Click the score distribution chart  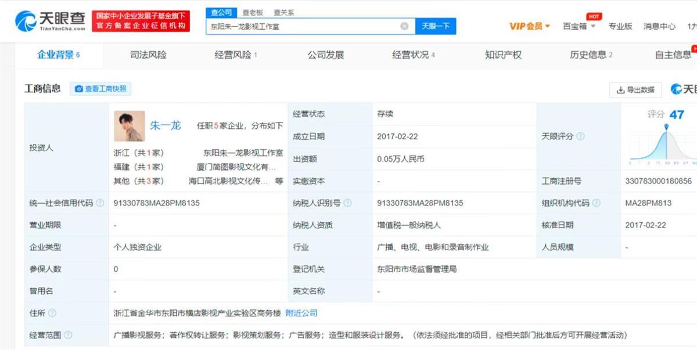pos(663,145)
